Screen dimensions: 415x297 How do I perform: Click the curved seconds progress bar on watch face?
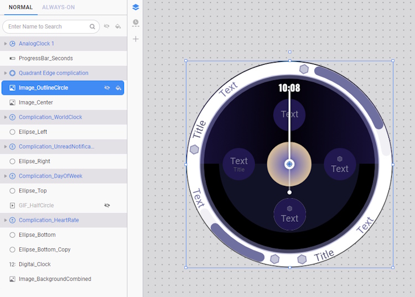[x=354, y=91]
